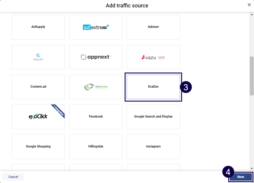This screenshot has height=183, width=254.
Task: Choose Google Search and Display
Action: tap(153, 117)
